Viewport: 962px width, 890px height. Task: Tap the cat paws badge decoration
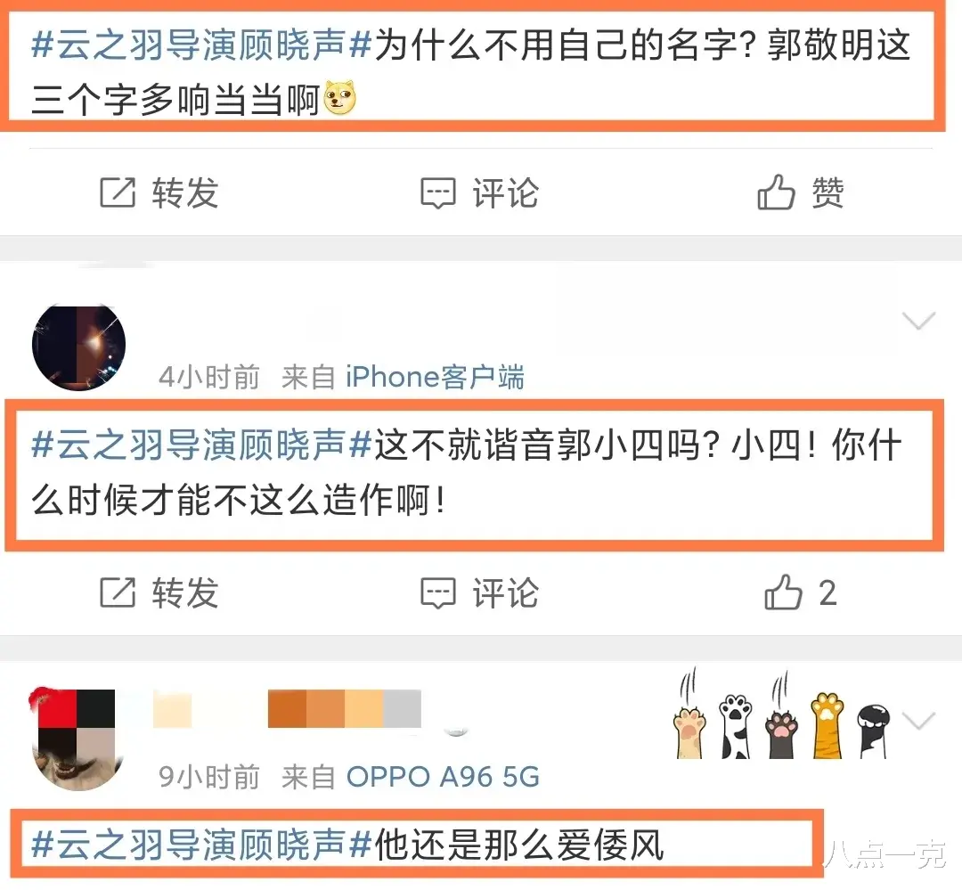[x=782, y=715]
